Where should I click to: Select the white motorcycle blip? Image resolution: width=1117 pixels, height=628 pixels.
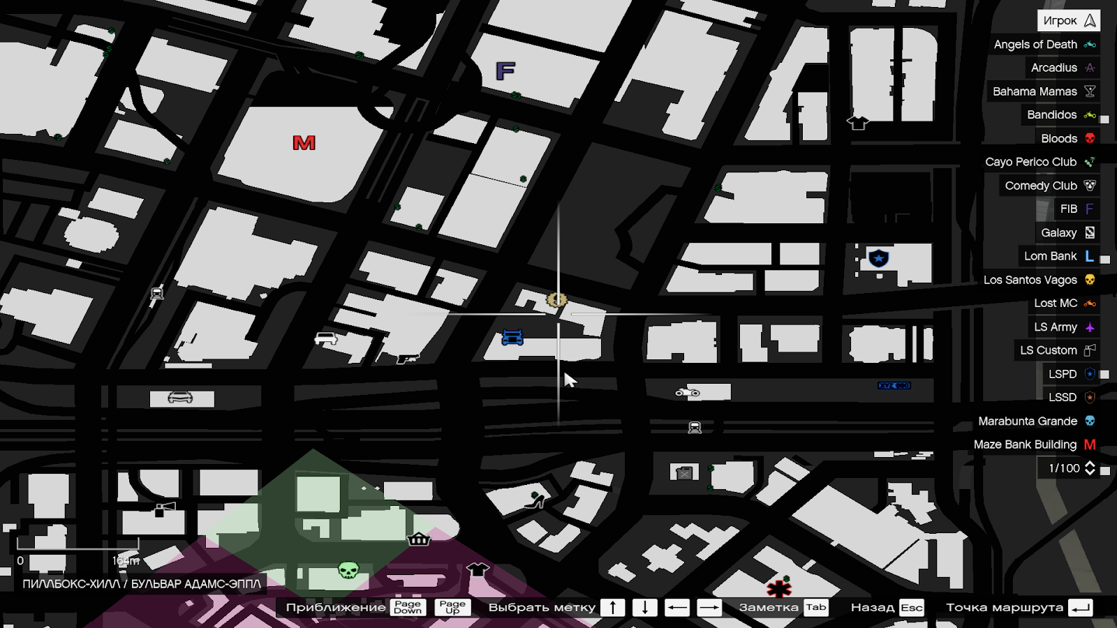(688, 392)
